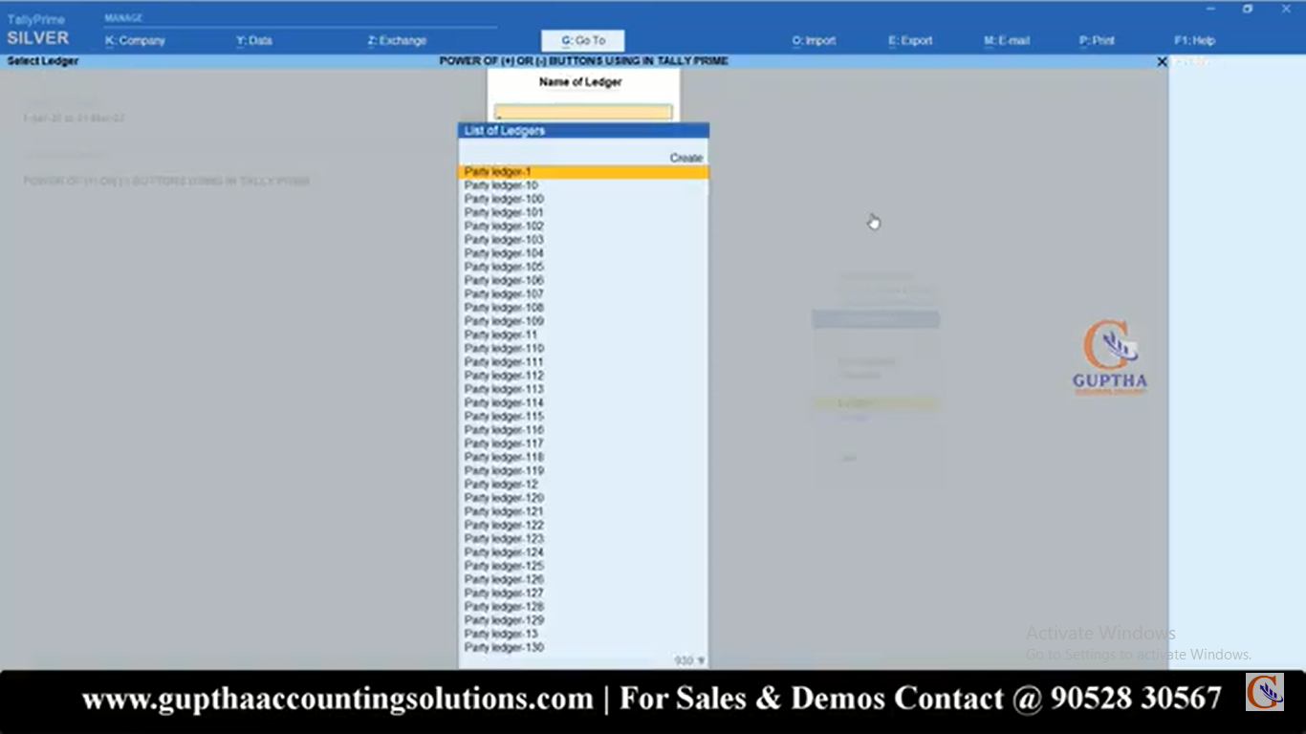Open the Z: Exchange menu
The image size is (1306, 734).
point(397,41)
